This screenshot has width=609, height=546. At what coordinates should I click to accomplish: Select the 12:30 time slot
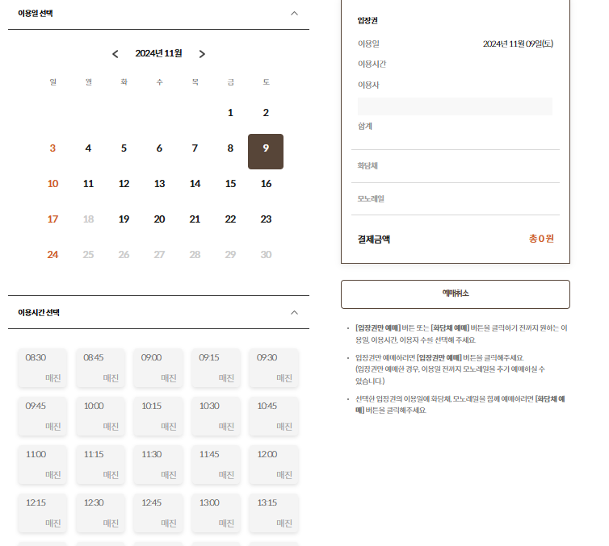tap(100, 513)
